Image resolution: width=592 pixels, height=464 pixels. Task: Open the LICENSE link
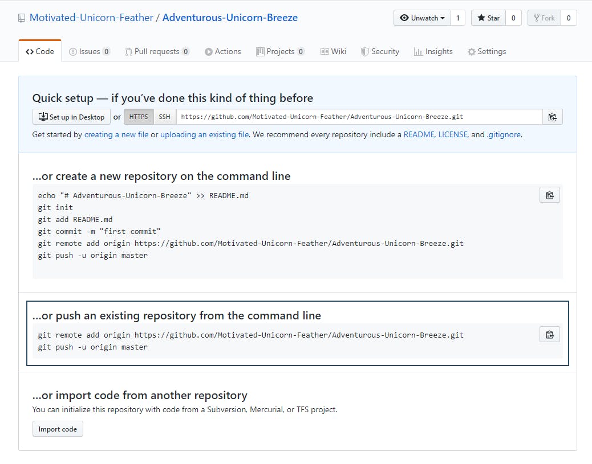coord(453,134)
